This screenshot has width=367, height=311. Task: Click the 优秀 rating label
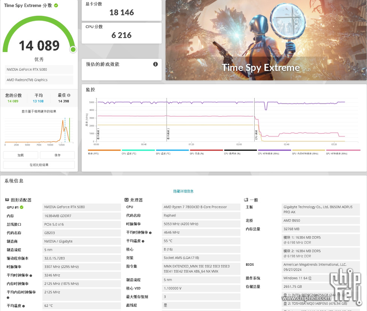pyautogui.click(x=39, y=60)
